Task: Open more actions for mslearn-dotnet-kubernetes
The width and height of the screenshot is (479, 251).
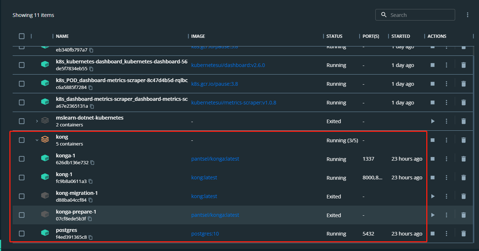Action: click(446, 121)
